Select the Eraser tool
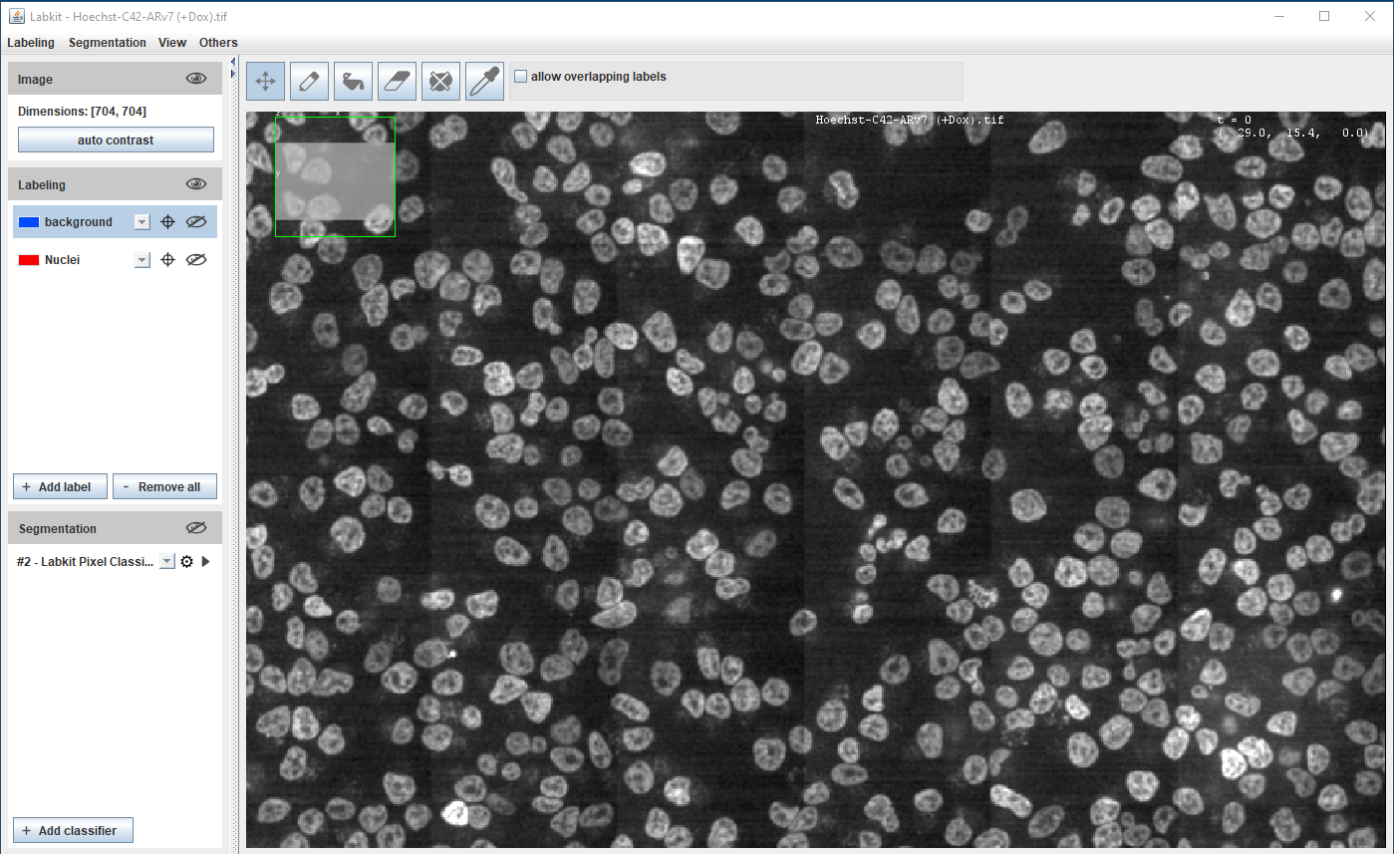 click(x=397, y=82)
